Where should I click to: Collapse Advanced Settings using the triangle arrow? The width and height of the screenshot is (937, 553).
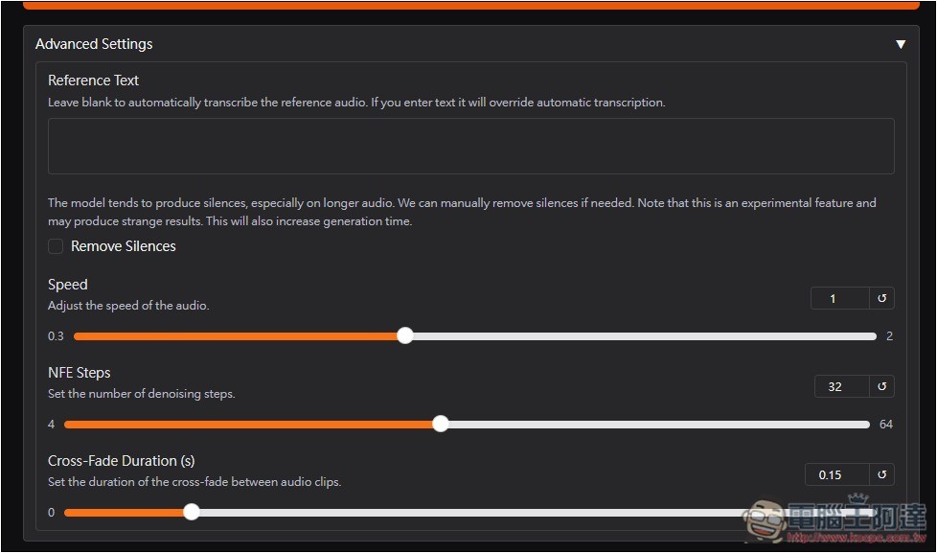[901, 44]
